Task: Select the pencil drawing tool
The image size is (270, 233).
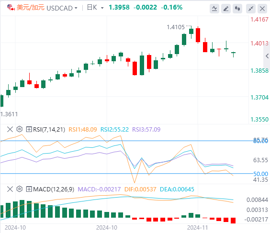Action: coord(226,9)
